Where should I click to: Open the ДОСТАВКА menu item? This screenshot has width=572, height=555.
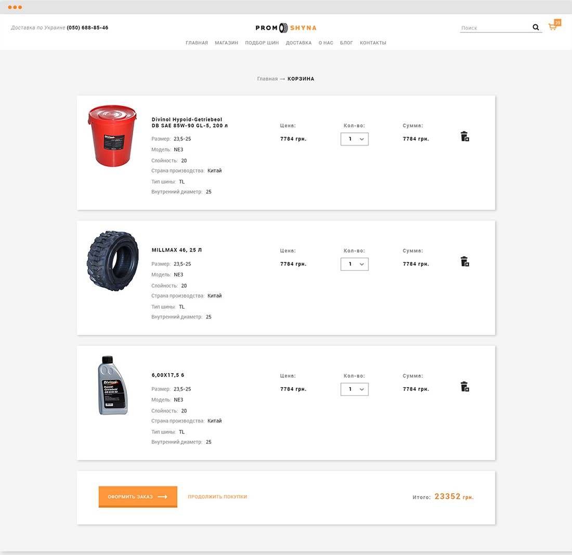click(x=298, y=43)
